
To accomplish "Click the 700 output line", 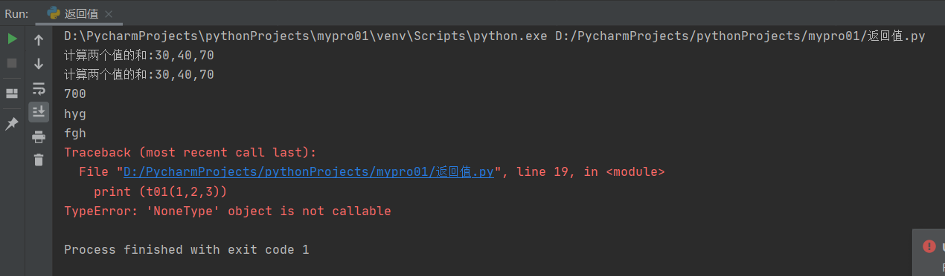I will coord(75,93).
